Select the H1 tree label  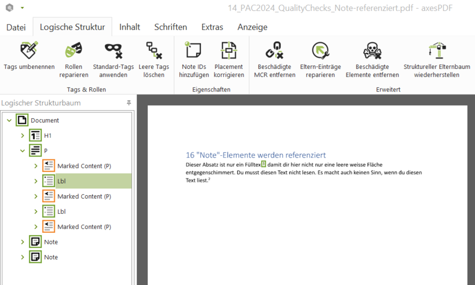coord(47,136)
